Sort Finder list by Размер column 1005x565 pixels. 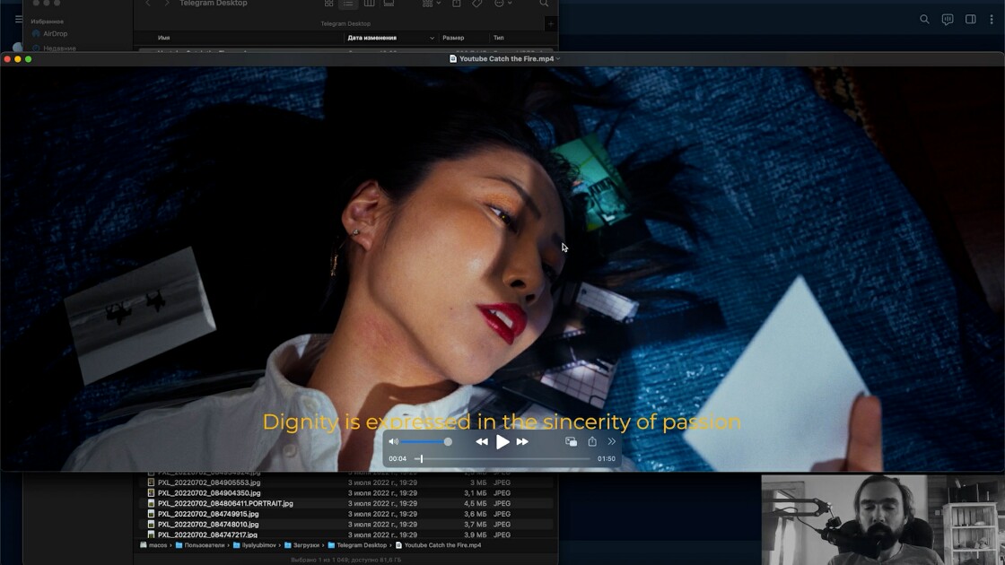point(453,38)
